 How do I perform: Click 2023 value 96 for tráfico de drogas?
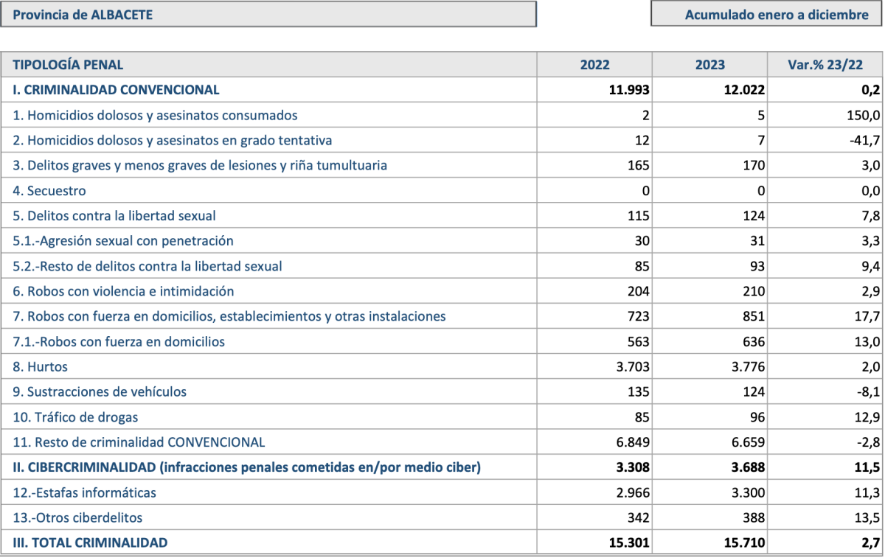tap(757, 416)
